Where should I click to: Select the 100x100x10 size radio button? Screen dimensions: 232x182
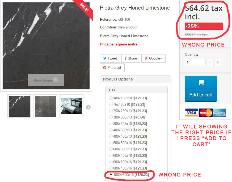[x=111, y=98]
